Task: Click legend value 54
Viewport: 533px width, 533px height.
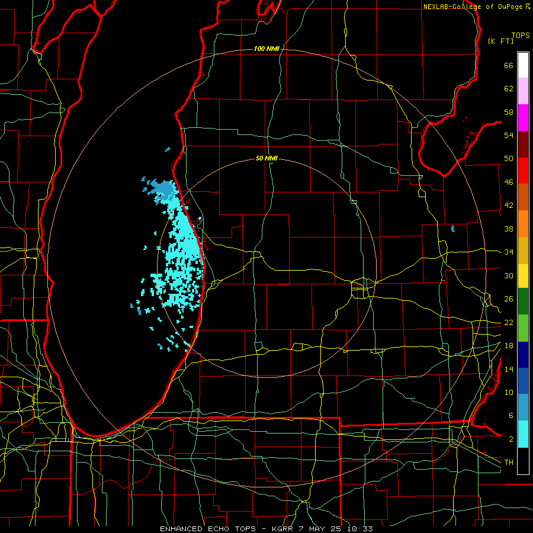Action: click(509, 135)
